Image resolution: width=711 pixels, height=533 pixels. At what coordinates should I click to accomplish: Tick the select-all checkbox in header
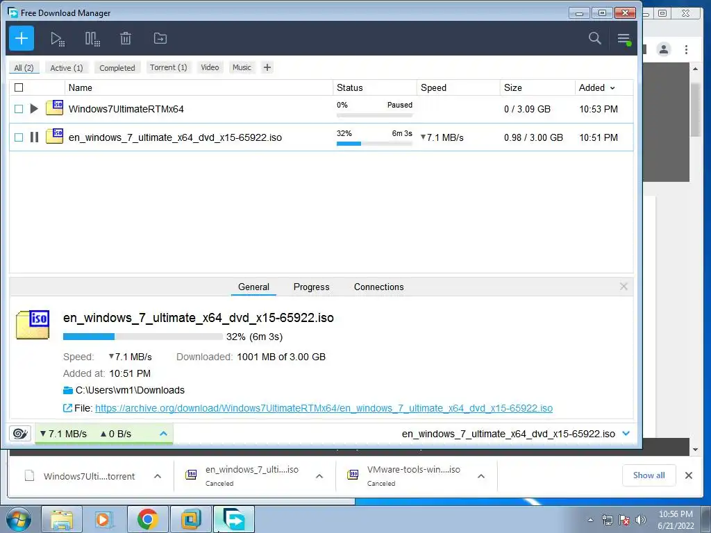[19, 87]
